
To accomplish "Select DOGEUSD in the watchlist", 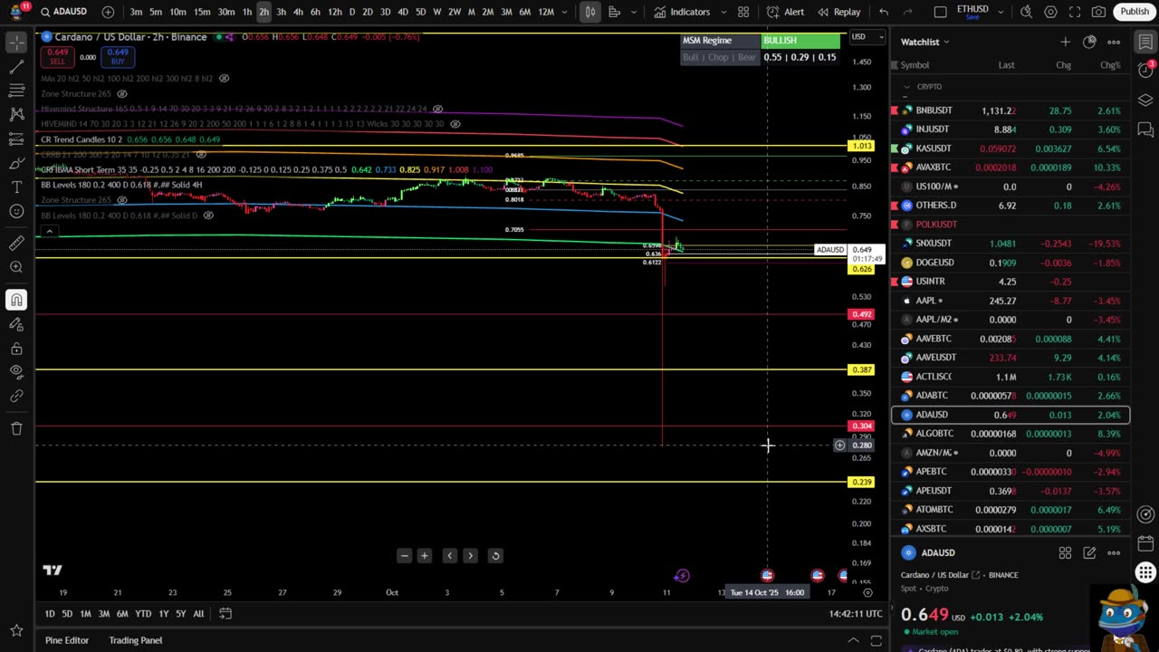I will (x=1011, y=263).
